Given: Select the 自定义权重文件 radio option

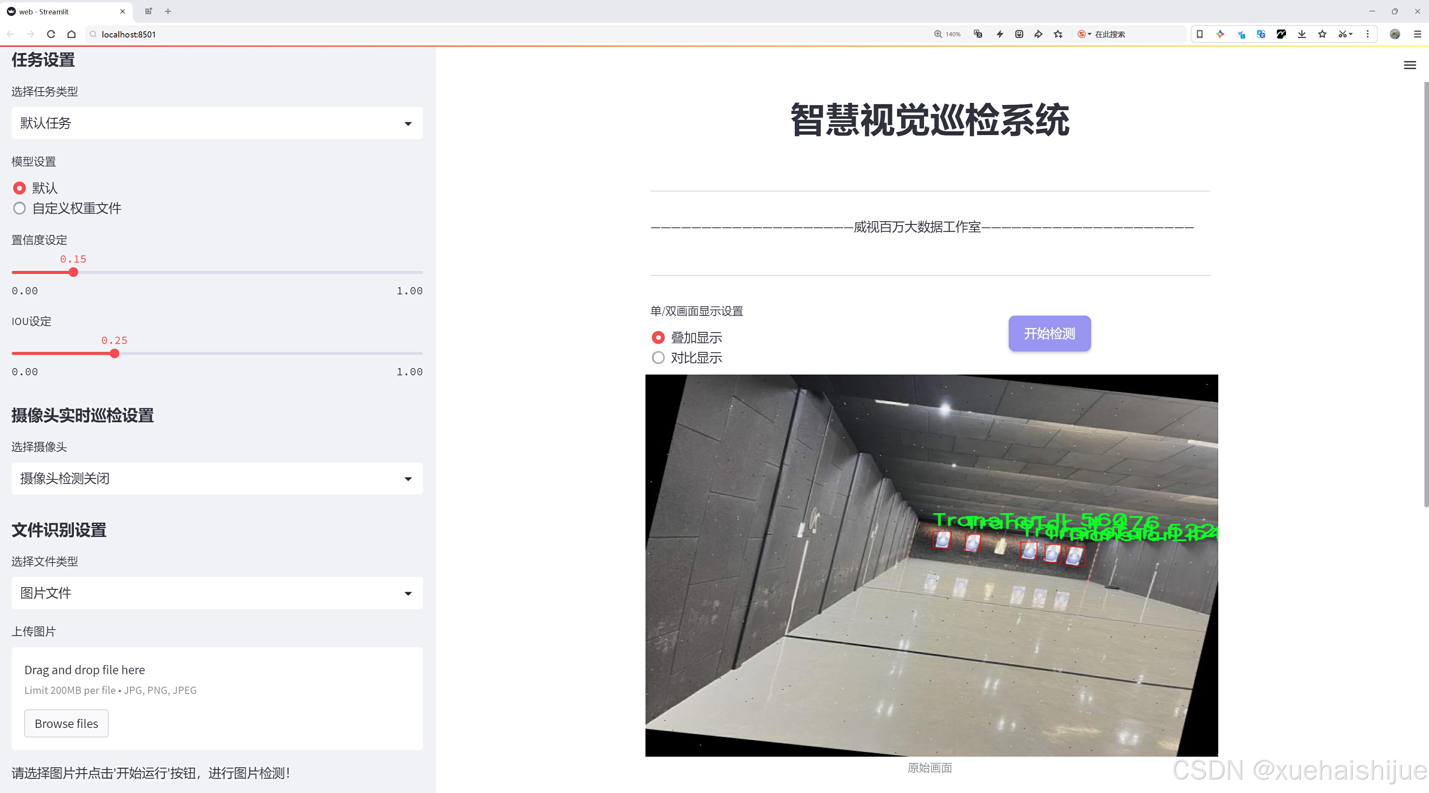Looking at the screenshot, I should point(19,208).
